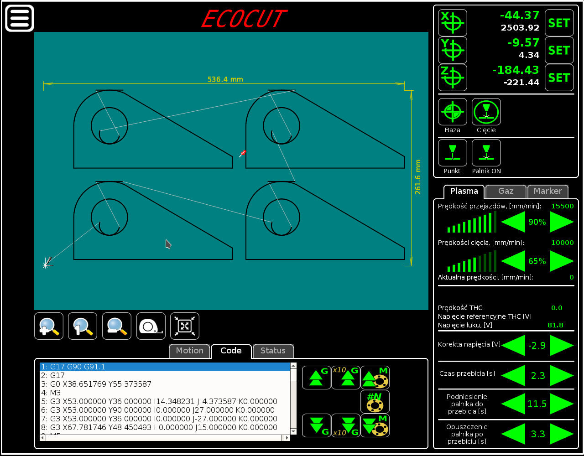584x456 pixels.
Task: Click the cutting speed bar graph at 65%
Action: [472, 261]
